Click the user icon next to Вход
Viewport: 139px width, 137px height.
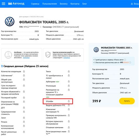tap(132, 4)
